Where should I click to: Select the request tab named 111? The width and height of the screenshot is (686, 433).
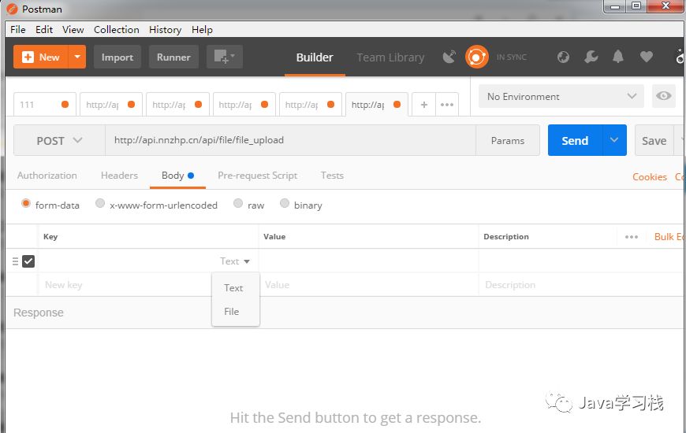point(45,105)
